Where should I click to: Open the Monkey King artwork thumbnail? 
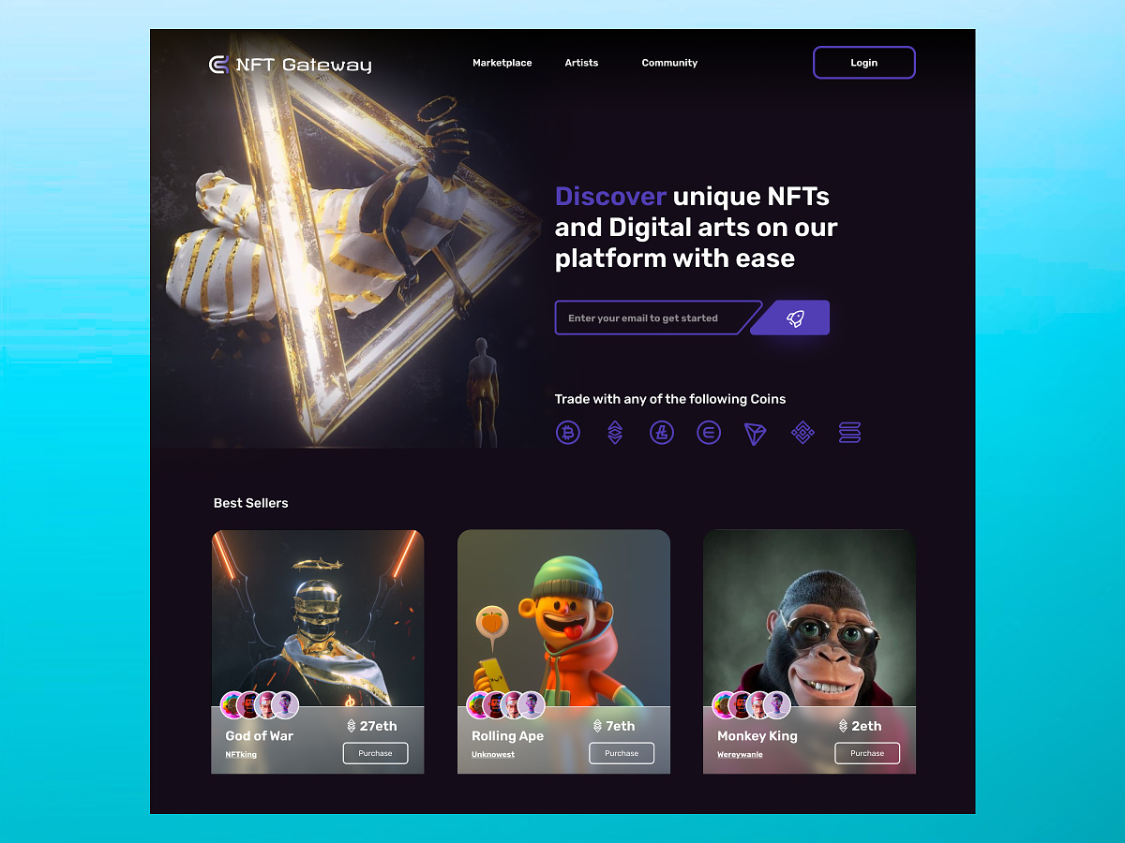point(809,618)
